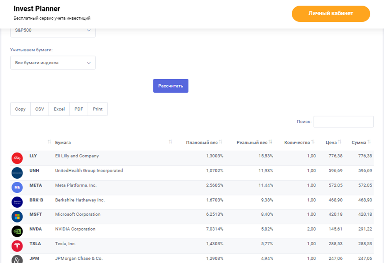Click Microsoft Corporation name
The width and height of the screenshot is (384, 263).
tap(78, 214)
